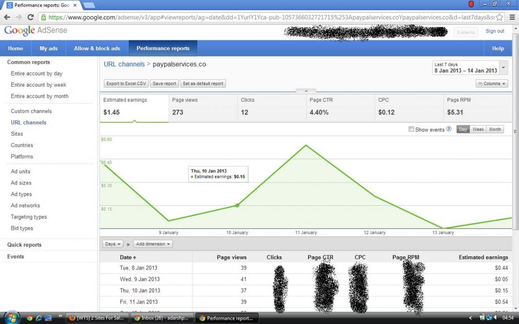Open Custom channels report in sidebar
This screenshot has height=324, width=519.
(x=31, y=111)
